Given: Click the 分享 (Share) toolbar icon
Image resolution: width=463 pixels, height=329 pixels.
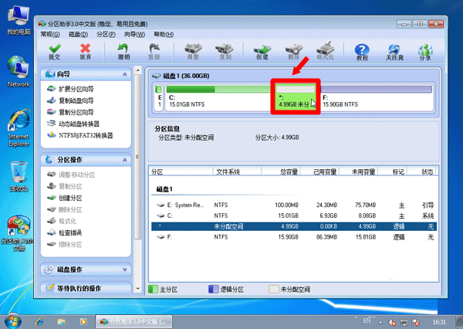Looking at the screenshot, I should point(425,52).
